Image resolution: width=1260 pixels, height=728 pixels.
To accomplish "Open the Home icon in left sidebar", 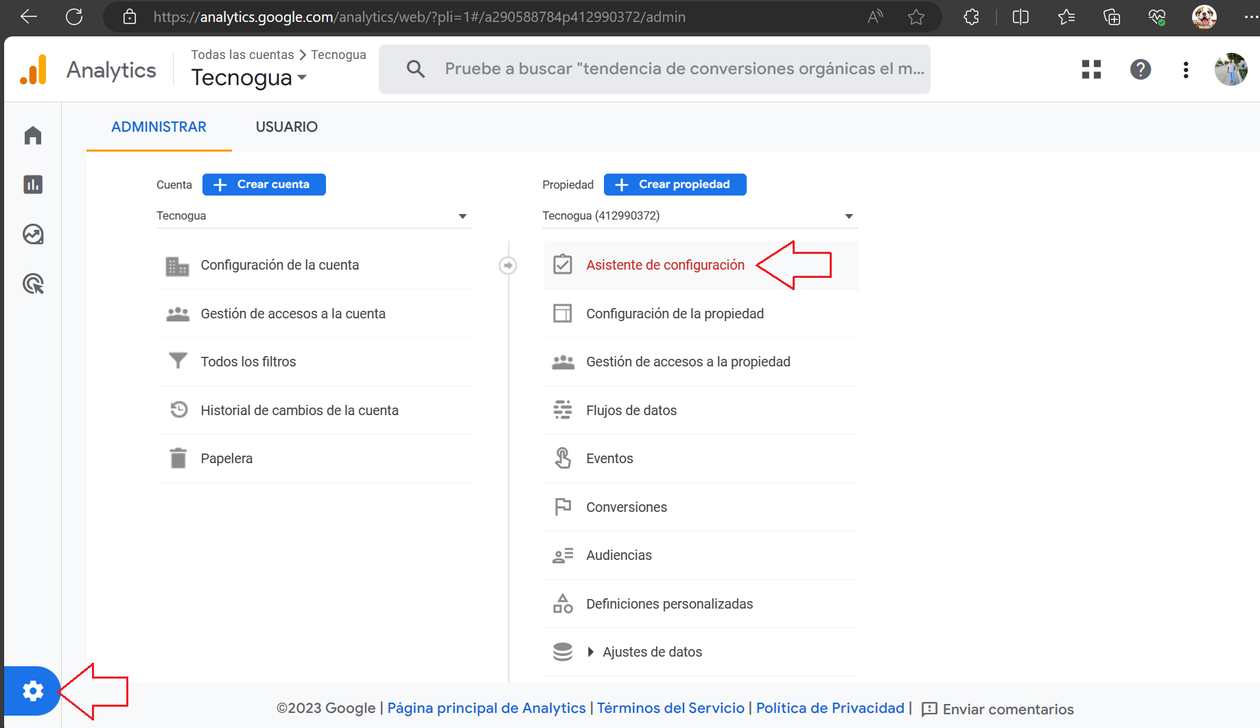I will pyautogui.click(x=33, y=135).
